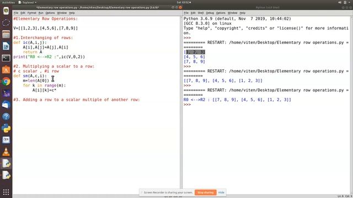
Task: Click the Python Shell's vertical scrollbar
Action: (x=351, y=106)
